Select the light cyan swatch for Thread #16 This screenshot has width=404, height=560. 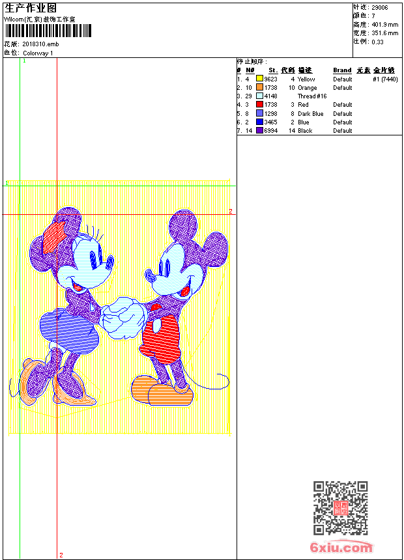click(259, 96)
